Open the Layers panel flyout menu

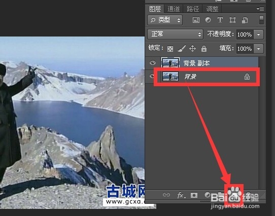tap(260, 9)
